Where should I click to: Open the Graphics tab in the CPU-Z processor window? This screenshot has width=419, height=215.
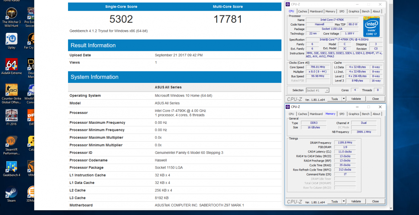coord(354,11)
